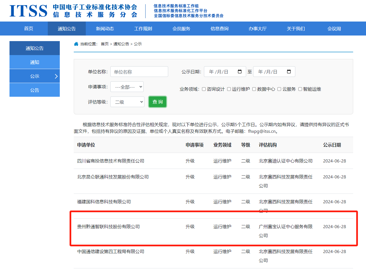
Task: Check the 智能运维 checkbox
Action: (300, 89)
